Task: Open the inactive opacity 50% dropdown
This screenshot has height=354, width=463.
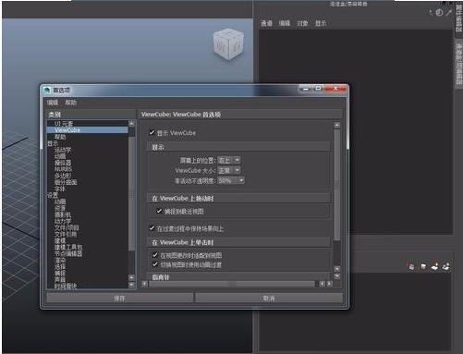Action: [x=231, y=180]
